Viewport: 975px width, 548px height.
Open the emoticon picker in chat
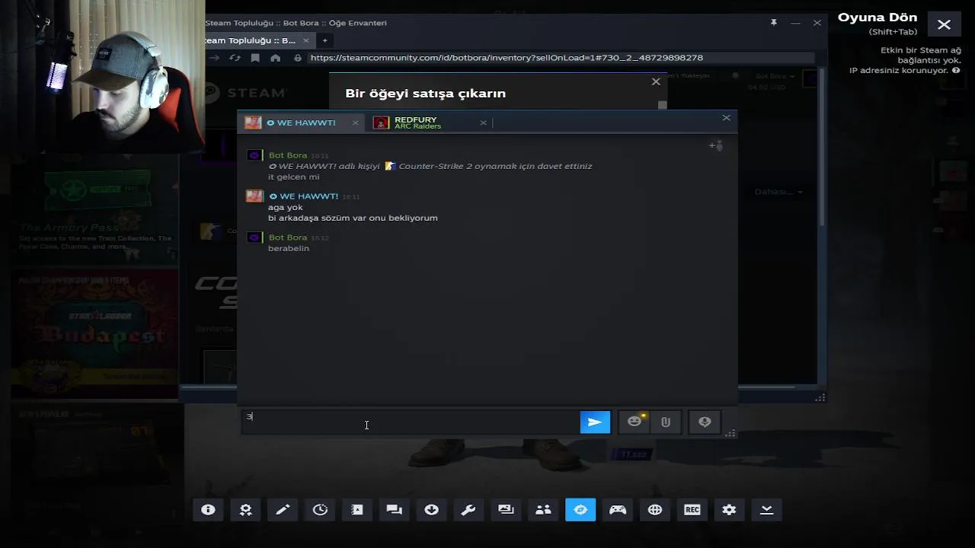coord(635,422)
